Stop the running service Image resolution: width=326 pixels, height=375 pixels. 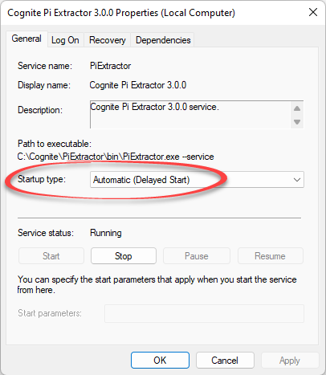point(124,256)
